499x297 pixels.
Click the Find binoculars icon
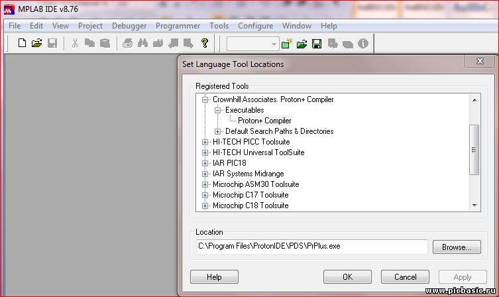pos(142,43)
